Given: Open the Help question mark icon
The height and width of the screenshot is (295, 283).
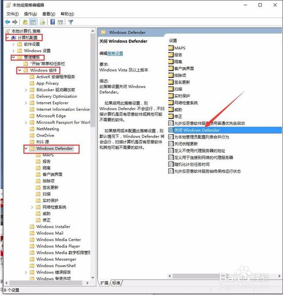Looking at the screenshot, I should point(52,22).
